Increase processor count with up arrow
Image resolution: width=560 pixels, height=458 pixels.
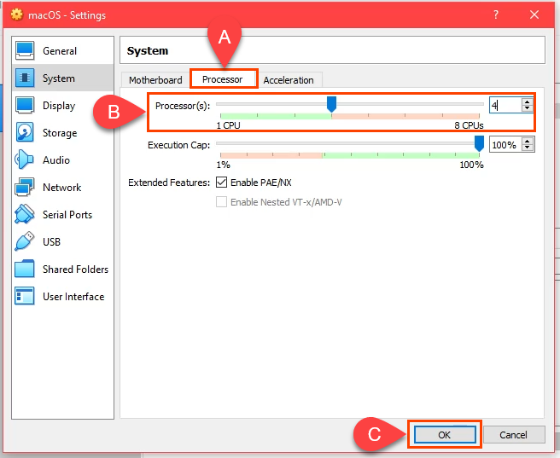[528, 101]
